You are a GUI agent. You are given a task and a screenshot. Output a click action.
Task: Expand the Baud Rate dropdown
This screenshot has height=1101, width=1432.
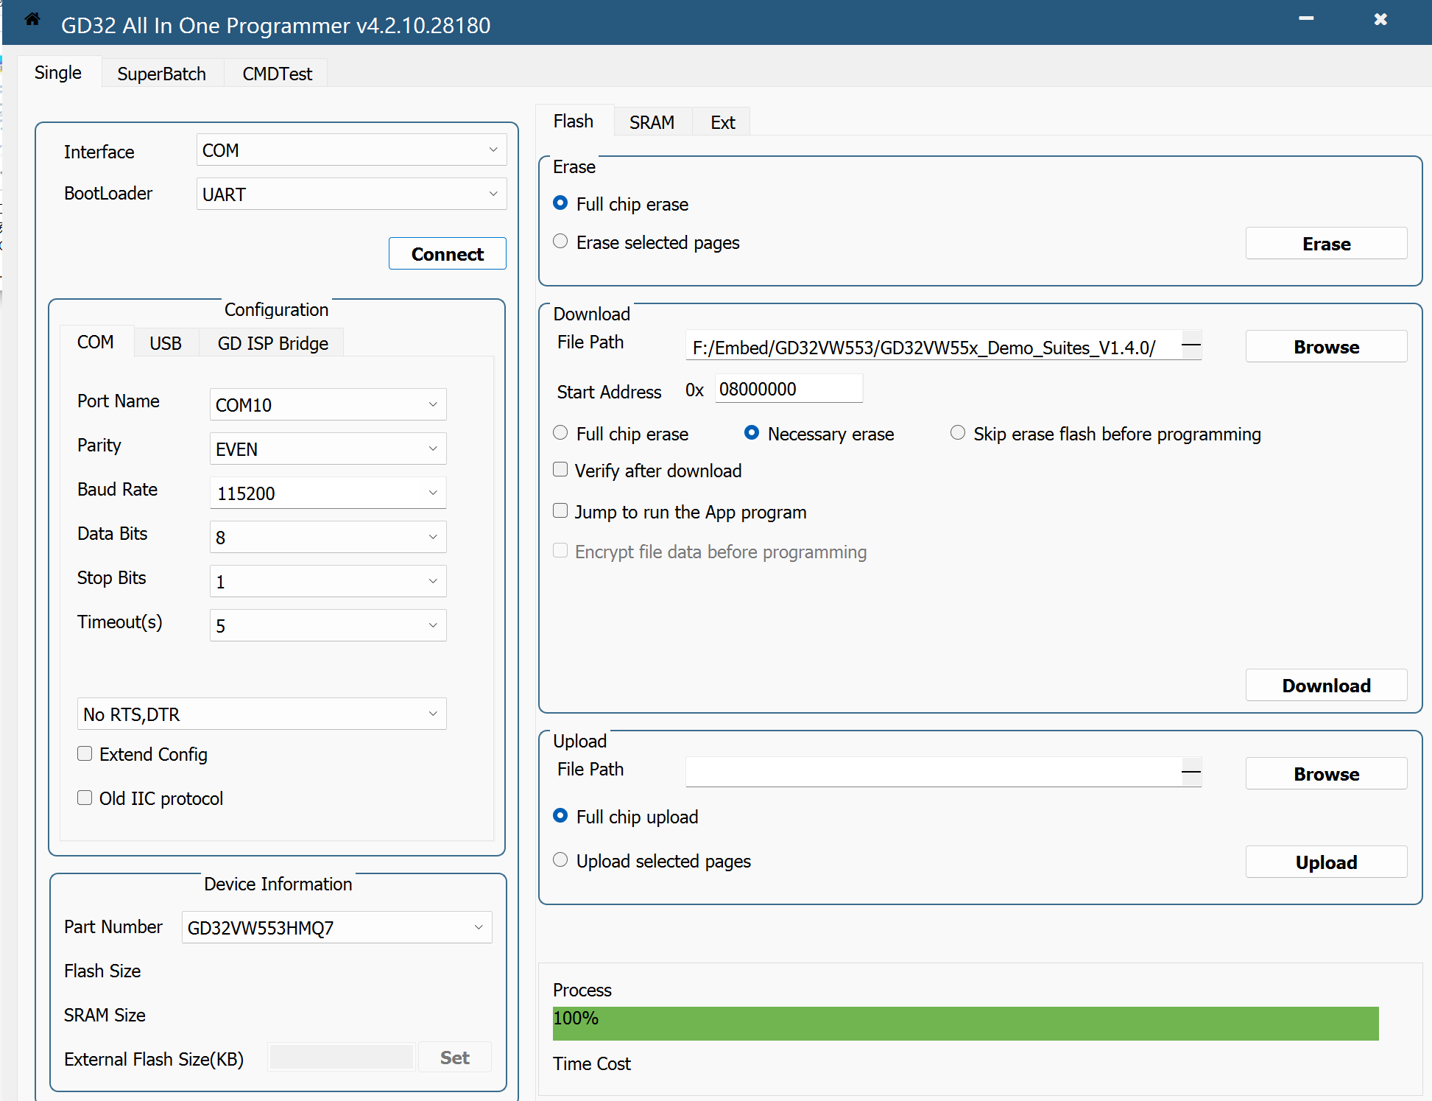point(328,493)
